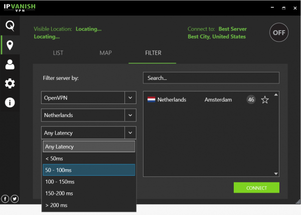The image size is (301, 215).
Task: Open the Settings gear icon
Action: tap(10, 83)
